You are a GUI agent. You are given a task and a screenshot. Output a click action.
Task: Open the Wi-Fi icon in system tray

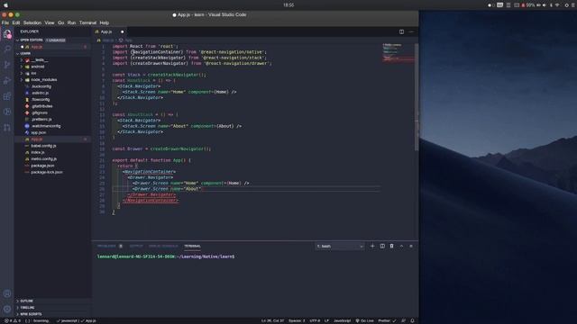(x=557, y=5)
